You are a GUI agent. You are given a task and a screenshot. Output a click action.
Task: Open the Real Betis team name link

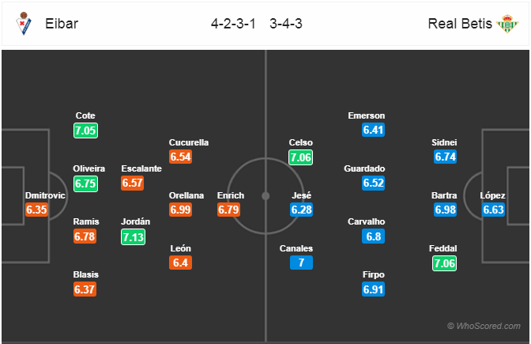(x=460, y=24)
